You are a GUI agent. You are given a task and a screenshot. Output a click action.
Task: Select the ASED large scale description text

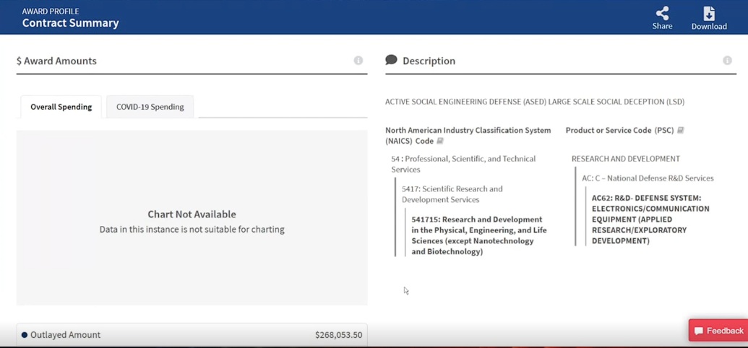[x=535, y=102]
